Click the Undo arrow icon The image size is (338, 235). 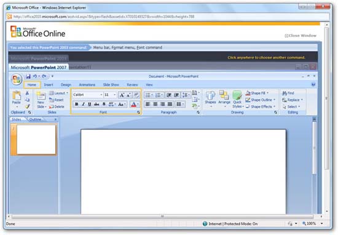pyautogui.click(x=35, y=76)
